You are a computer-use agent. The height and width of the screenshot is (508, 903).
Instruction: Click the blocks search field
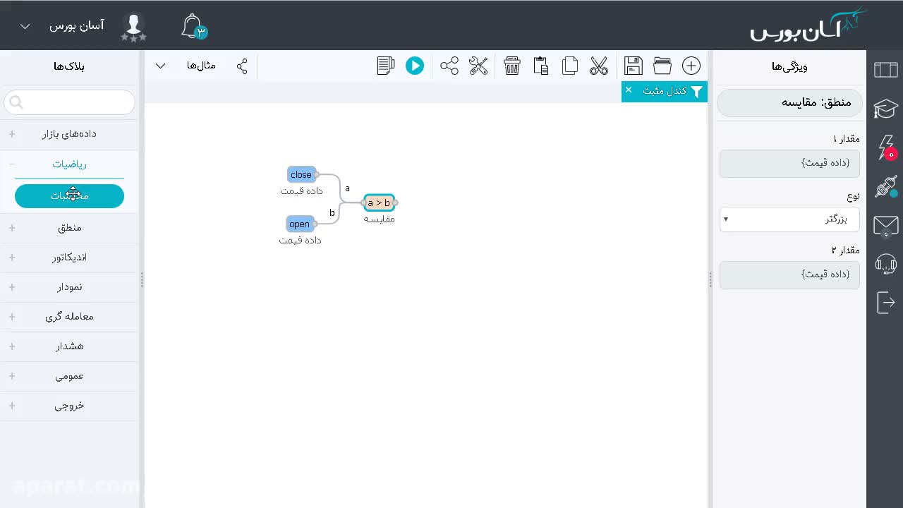pyautogui.click(x=69, y=102)
